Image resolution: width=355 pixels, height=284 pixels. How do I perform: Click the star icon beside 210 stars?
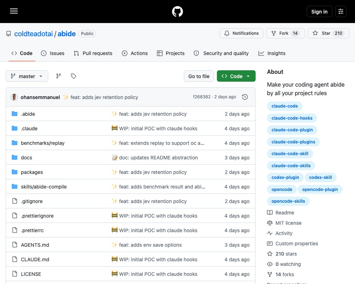coord(270,254)
